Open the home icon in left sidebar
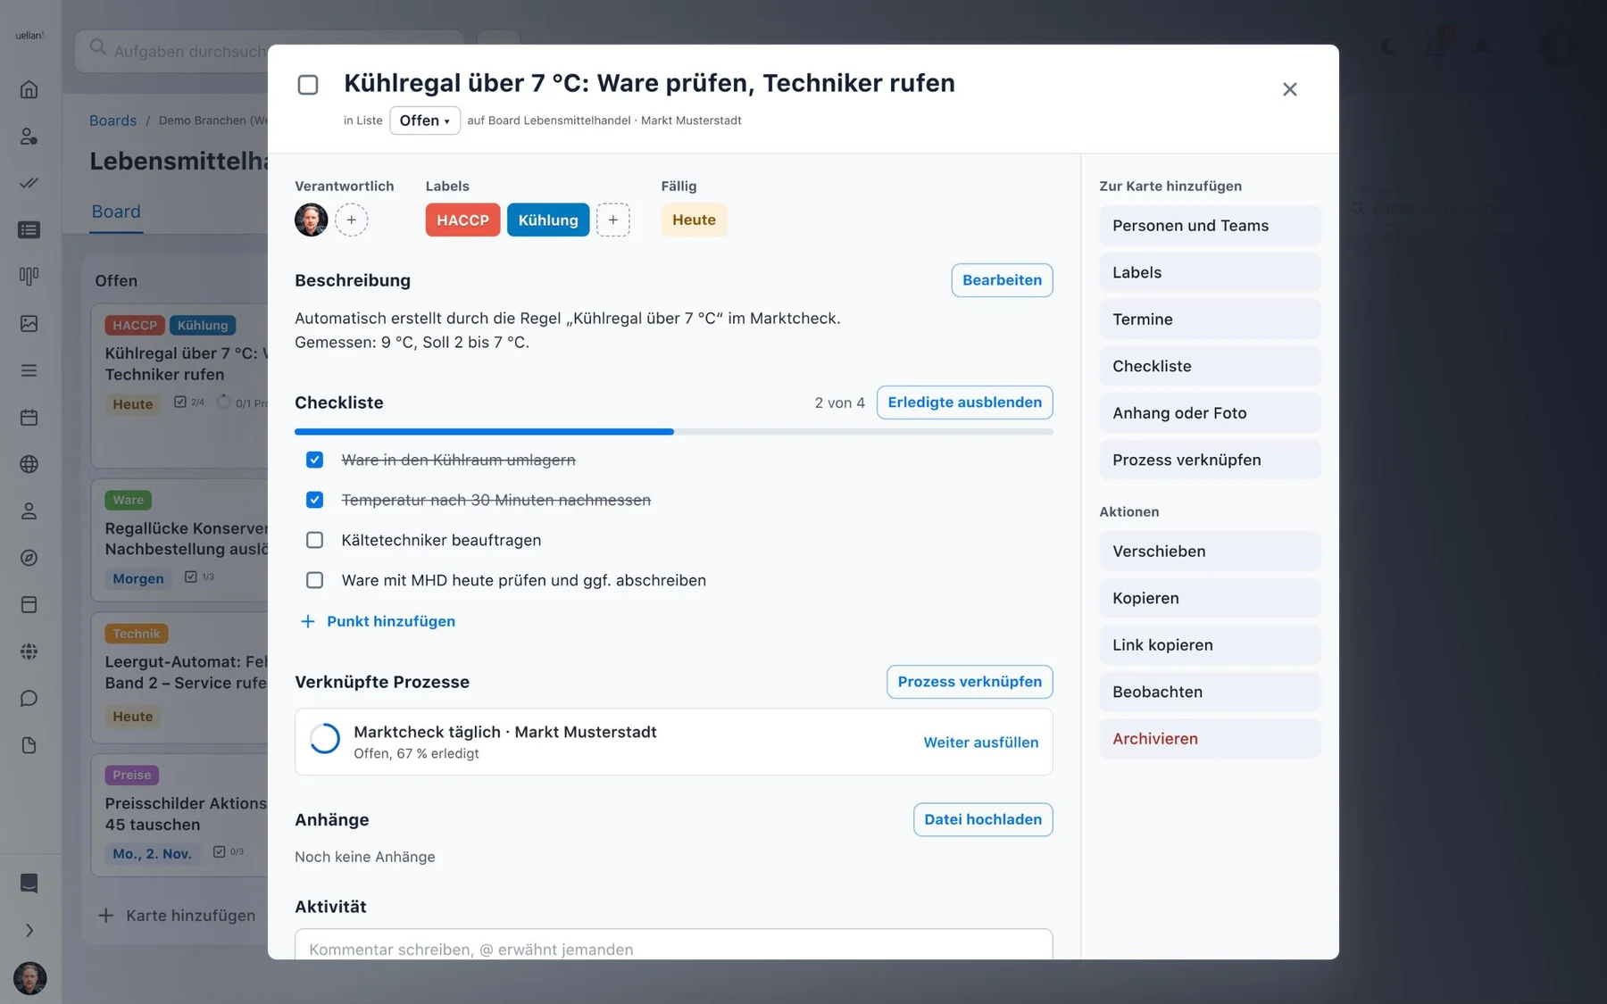 pyautogui.click(x=29, y=89)
